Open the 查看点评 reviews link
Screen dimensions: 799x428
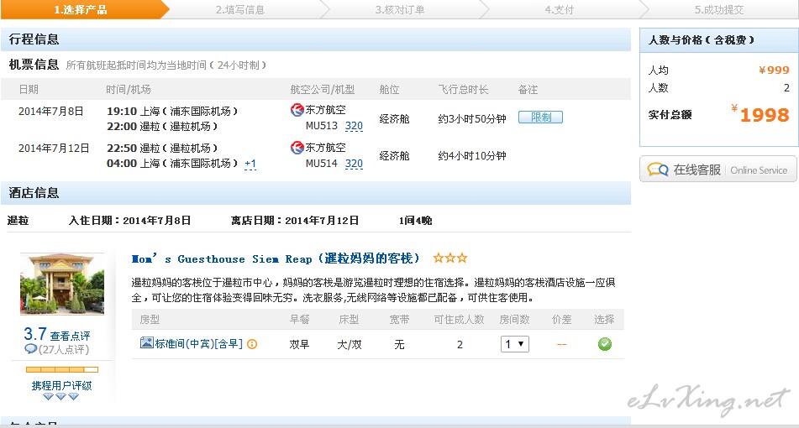pyautogui.click(x=70, y=336)
